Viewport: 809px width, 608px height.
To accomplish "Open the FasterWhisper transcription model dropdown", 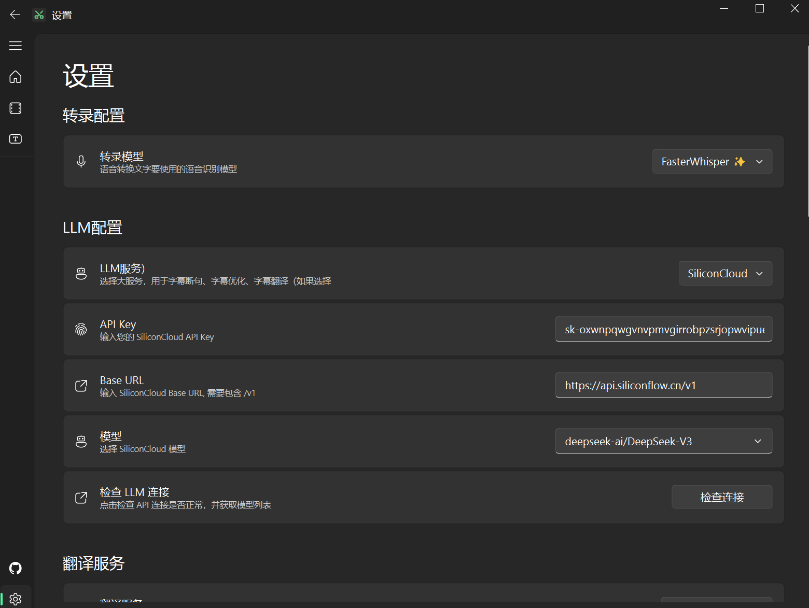I will point(712,162).
